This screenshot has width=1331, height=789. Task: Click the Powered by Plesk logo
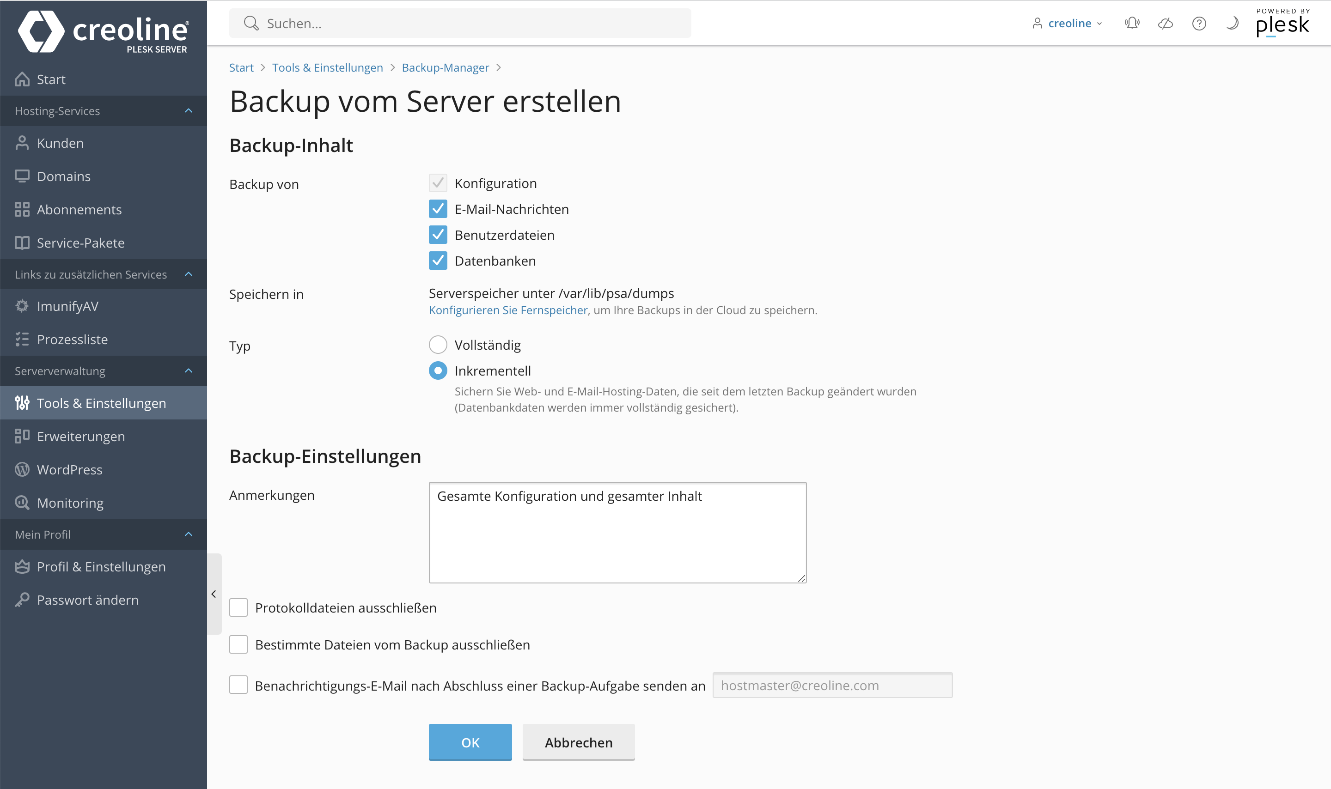pyautogui.click(x=1282, y=22)
